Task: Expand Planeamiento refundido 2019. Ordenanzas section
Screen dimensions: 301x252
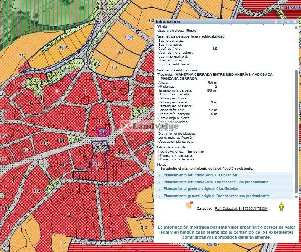Action: coord(224,182)
